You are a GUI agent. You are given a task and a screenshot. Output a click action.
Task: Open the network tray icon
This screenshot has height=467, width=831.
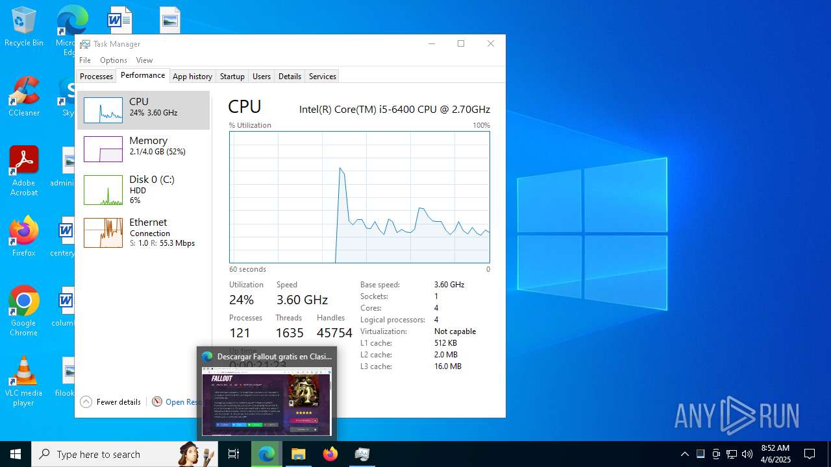coord(732,454)
